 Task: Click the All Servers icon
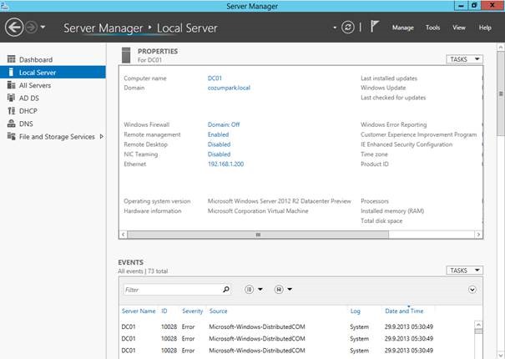(12, 85)
